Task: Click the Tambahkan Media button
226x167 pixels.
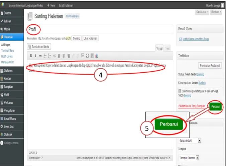Action: (39, 47)
